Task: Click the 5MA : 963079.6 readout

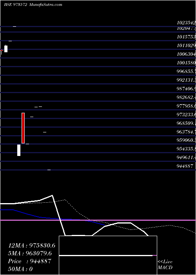Action: [30, 253]
